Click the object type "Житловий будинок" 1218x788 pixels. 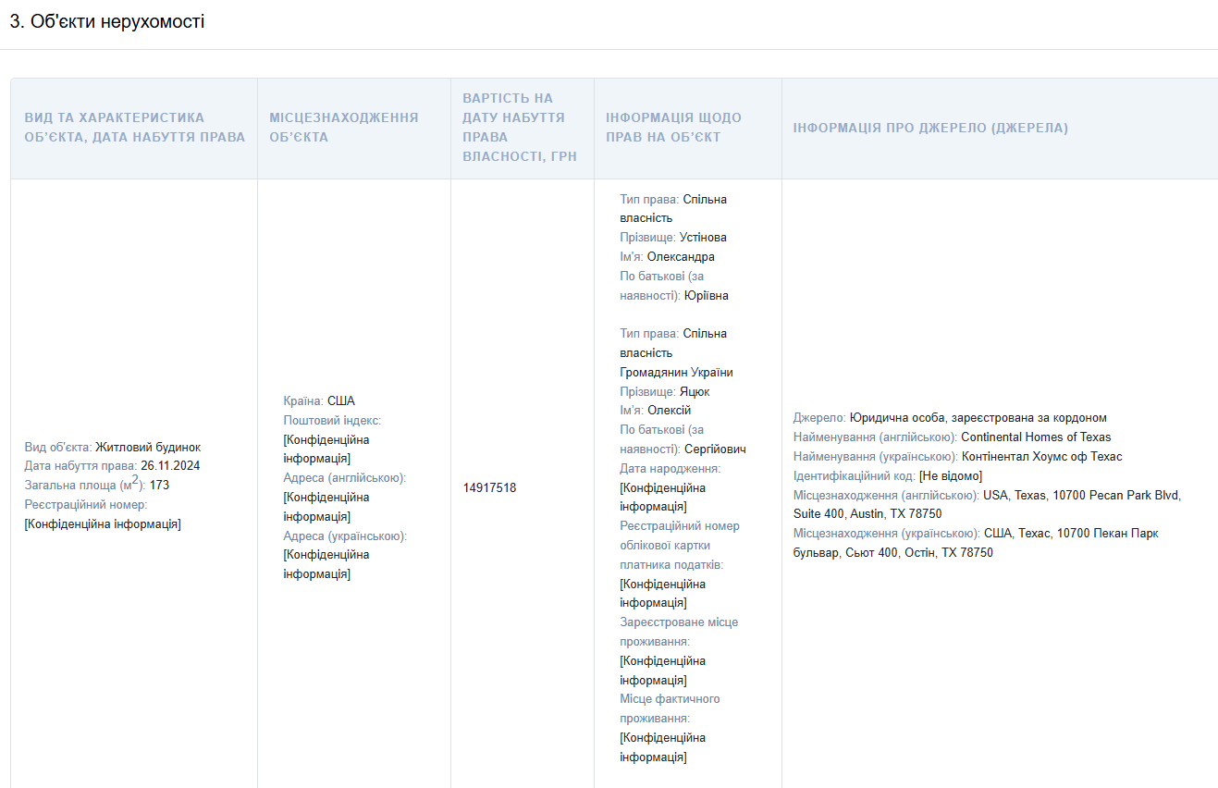click(x=148, y=447)
